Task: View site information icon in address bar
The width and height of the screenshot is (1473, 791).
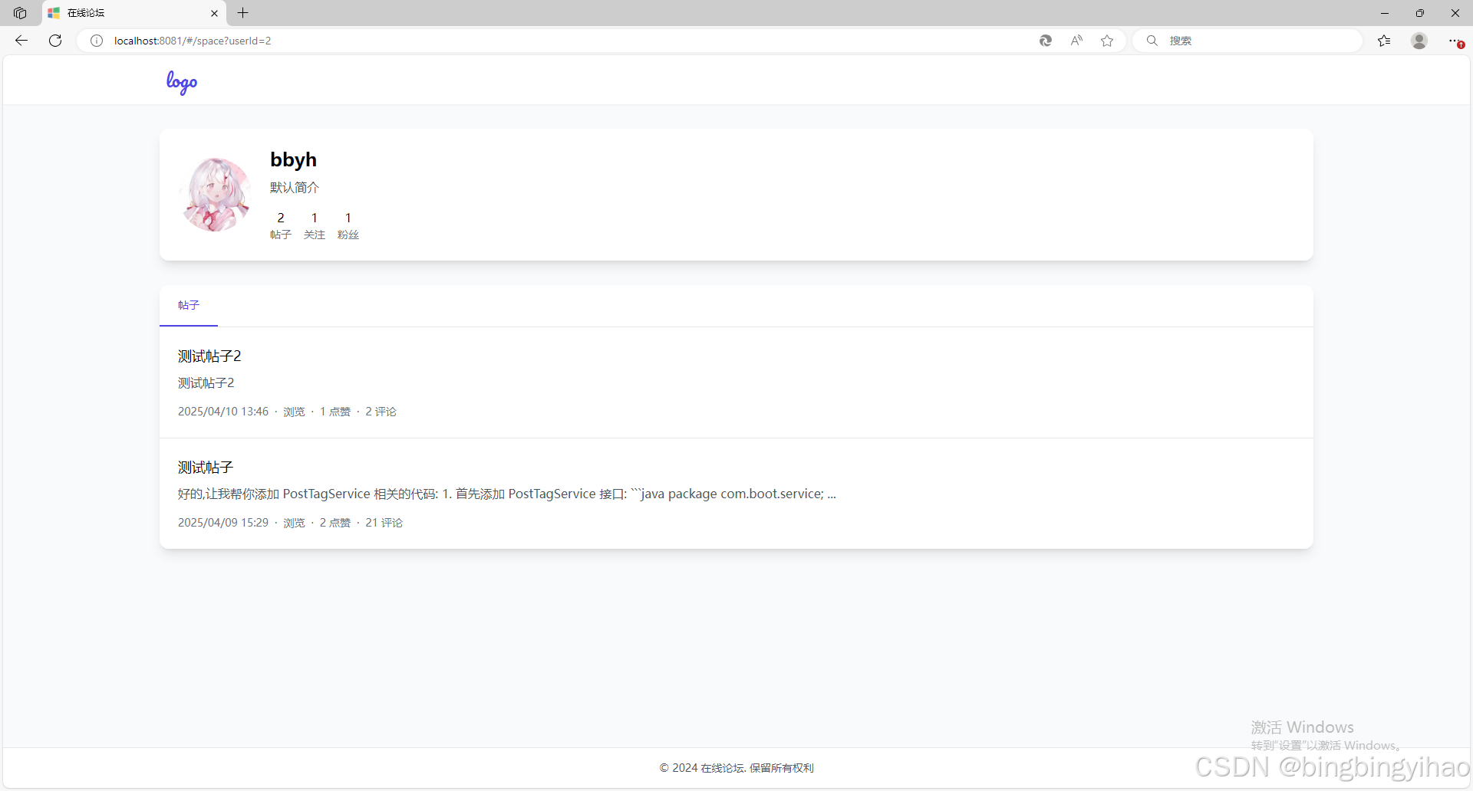Action: pyautogui.click(x=97, y=41)
